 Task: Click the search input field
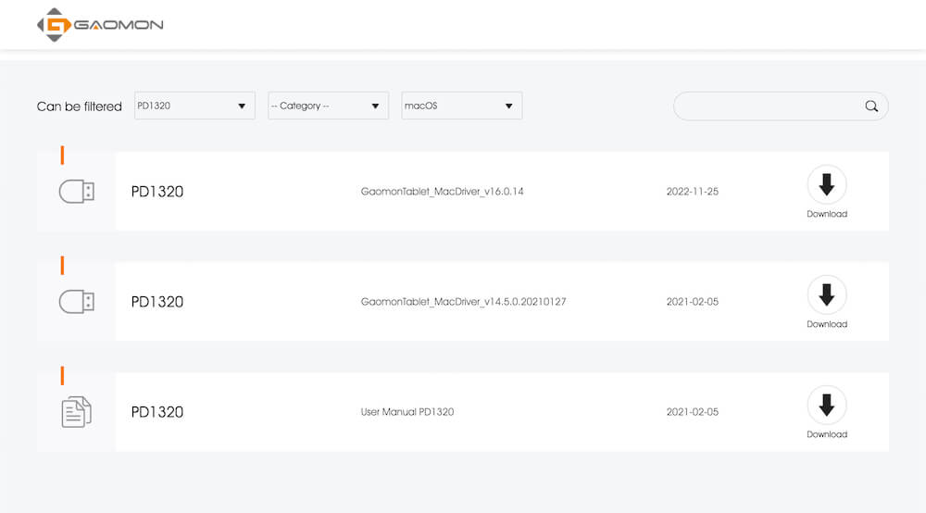[x=781, y=106]
